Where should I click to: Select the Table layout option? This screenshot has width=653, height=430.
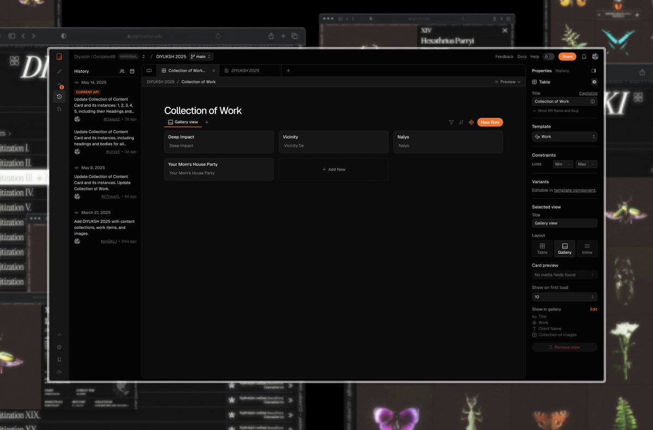click(543, 248)
